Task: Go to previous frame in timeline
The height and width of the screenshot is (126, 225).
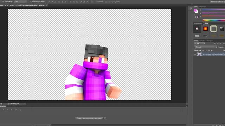Action: (7, 110)
